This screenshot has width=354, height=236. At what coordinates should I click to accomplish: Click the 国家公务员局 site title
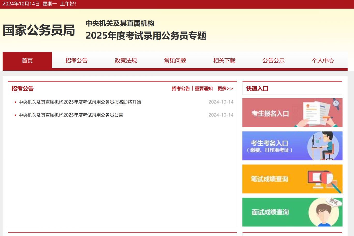(39, 30)
